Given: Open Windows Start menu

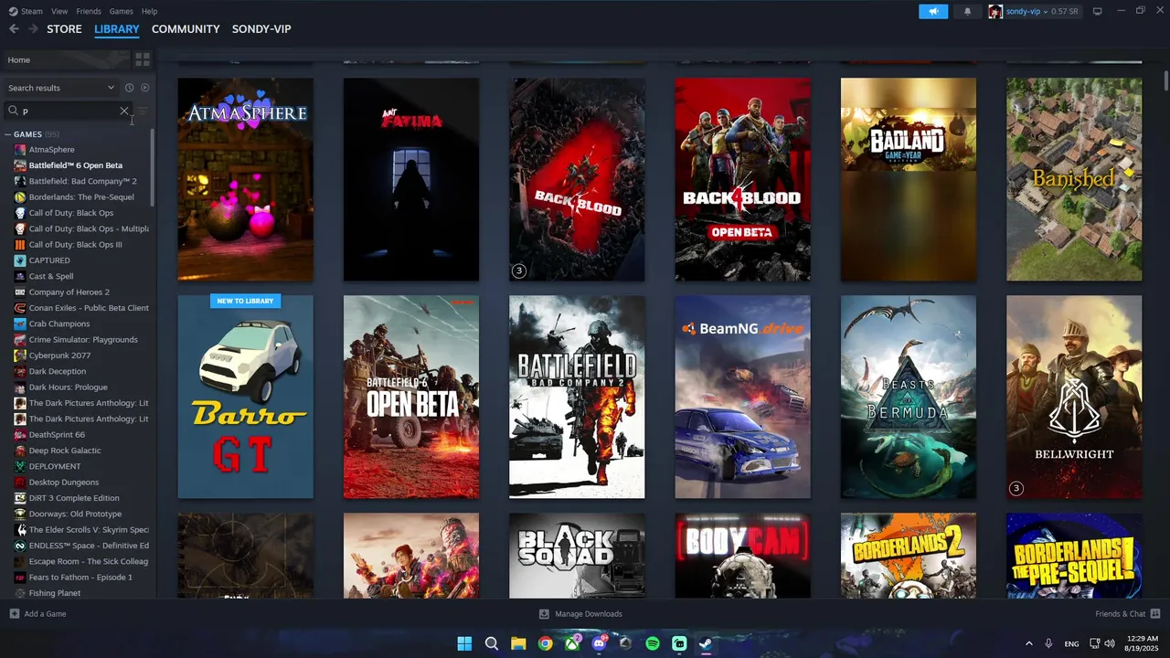Looking at the screenshot, I should (x=464, y=643).
